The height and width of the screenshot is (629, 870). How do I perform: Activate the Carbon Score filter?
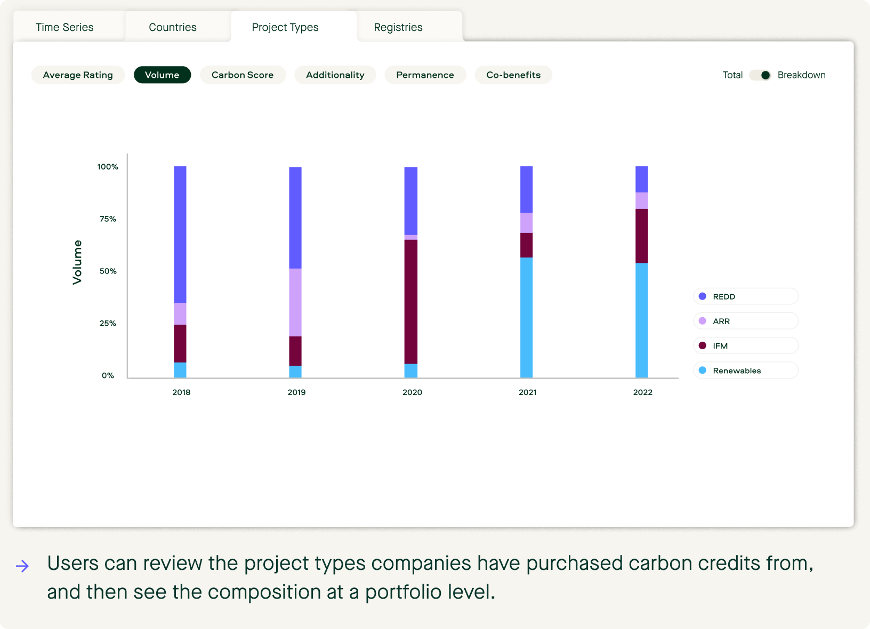click(243, 75)
